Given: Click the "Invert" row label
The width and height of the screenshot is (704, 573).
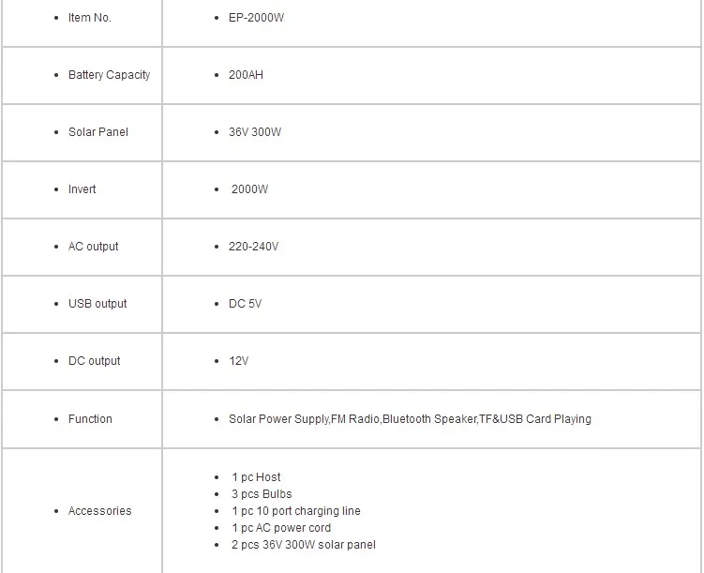Looking at the screenshot, I should 82,189.
